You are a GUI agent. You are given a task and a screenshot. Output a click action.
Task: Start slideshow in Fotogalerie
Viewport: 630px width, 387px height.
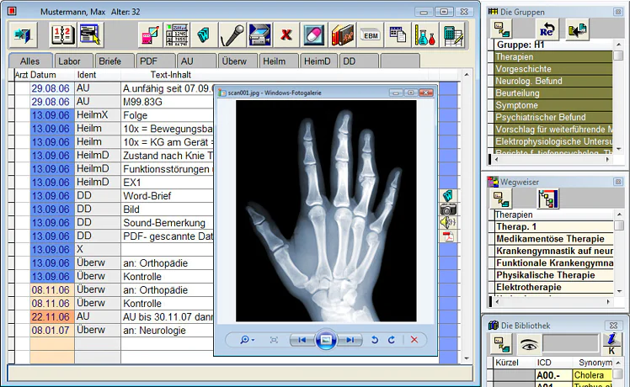326,340
